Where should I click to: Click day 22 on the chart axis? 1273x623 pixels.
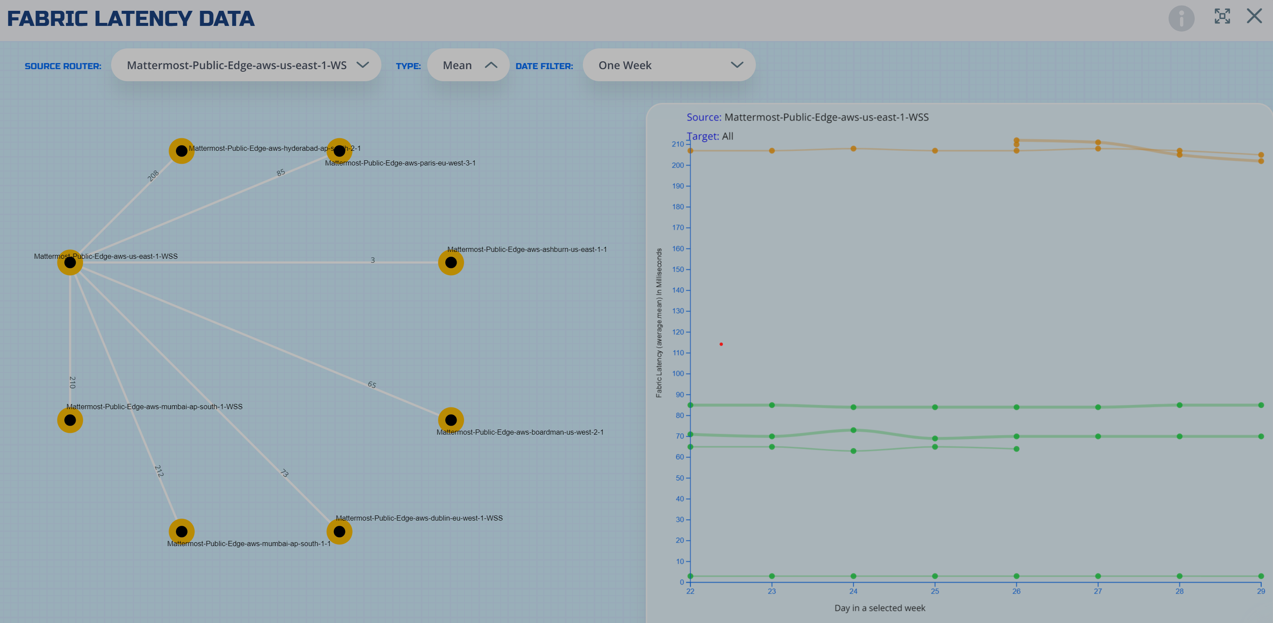click(691, 591)
